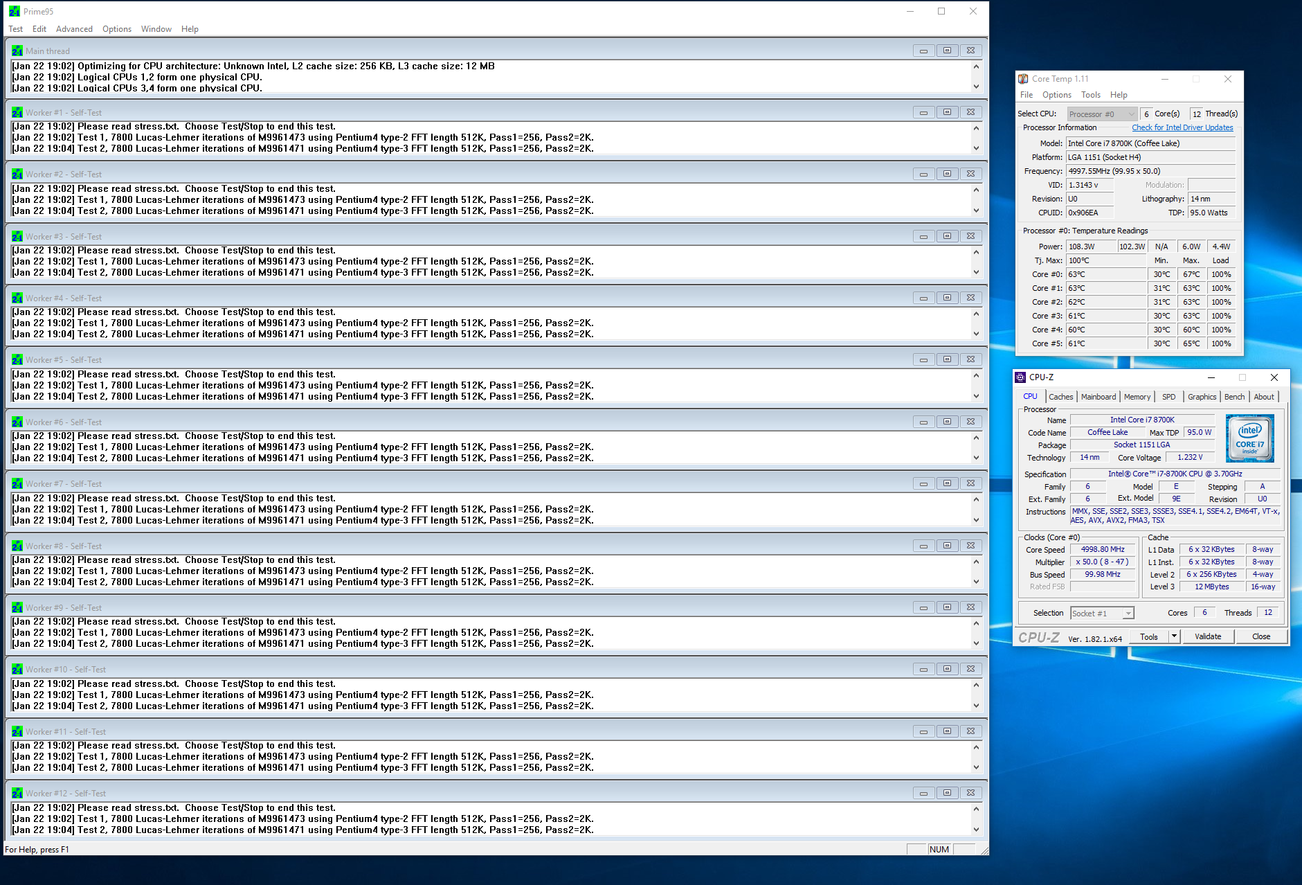Click the Core Speed value in CPU-Z
This screenshot has height=885, width=1302.
(x=1103, y=549)
